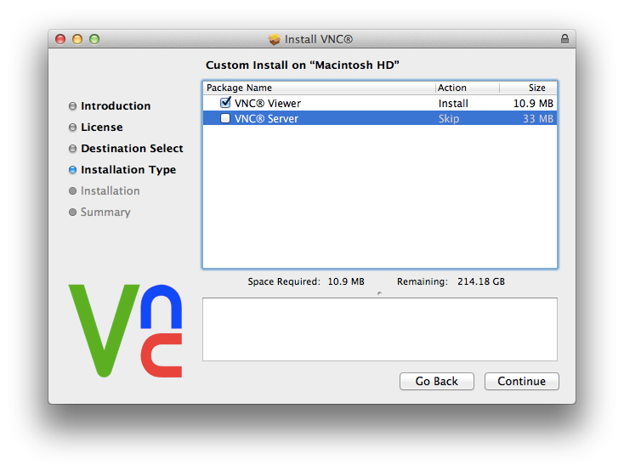Check the VNC Server package checkbox
Screen dimensions: 624x471
pos(225,118)
